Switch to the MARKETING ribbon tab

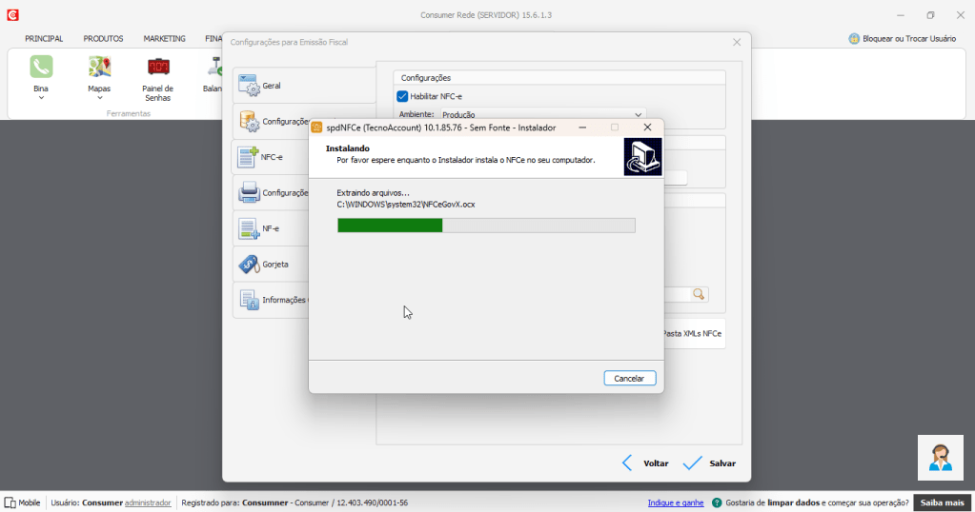(164, 39)
